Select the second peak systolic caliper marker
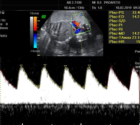Image resolution: width=140 pixels, height=125 pixels. (45, 65)
